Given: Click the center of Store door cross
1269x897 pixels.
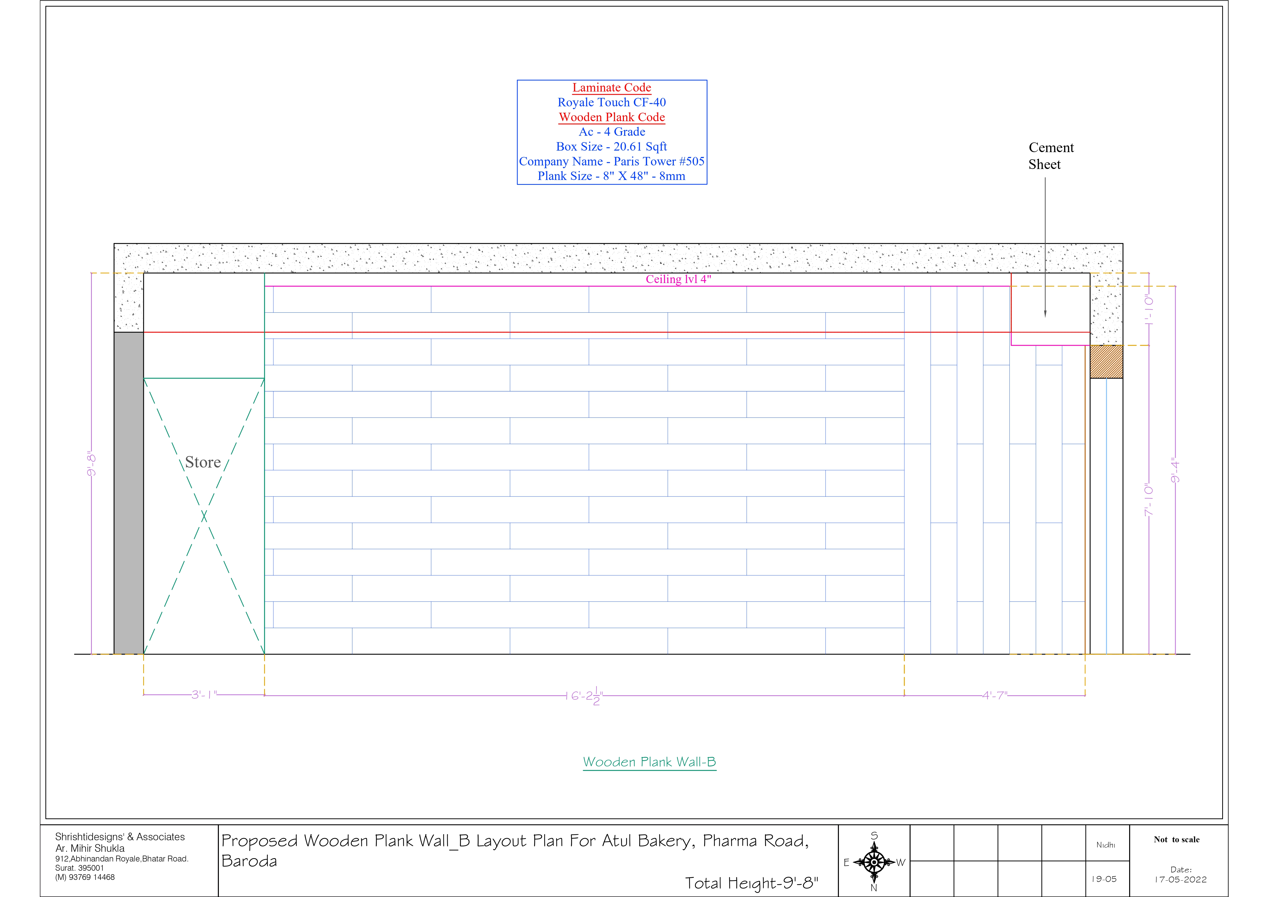Looking at the screenshot, I should (204, 516).
